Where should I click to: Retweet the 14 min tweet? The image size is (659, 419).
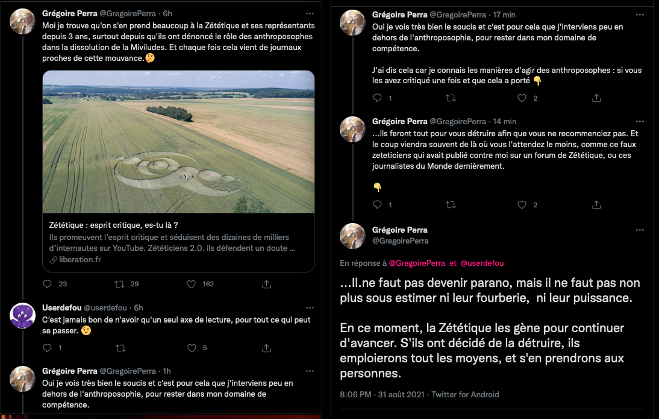coord(450,205)
